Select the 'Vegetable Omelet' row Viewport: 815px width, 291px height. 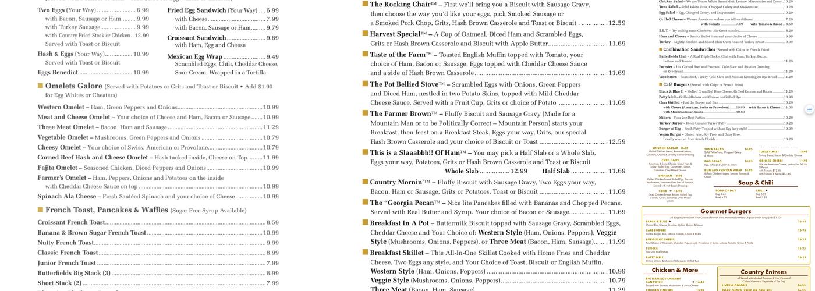[158, 138]
